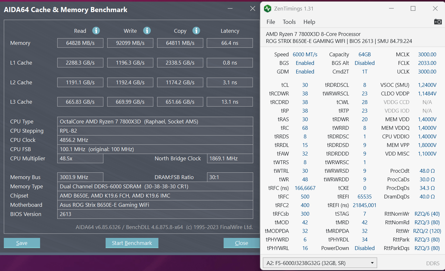
Task: Click Memory Read value 64828 MB/s
Action: [x=80, y=43]
